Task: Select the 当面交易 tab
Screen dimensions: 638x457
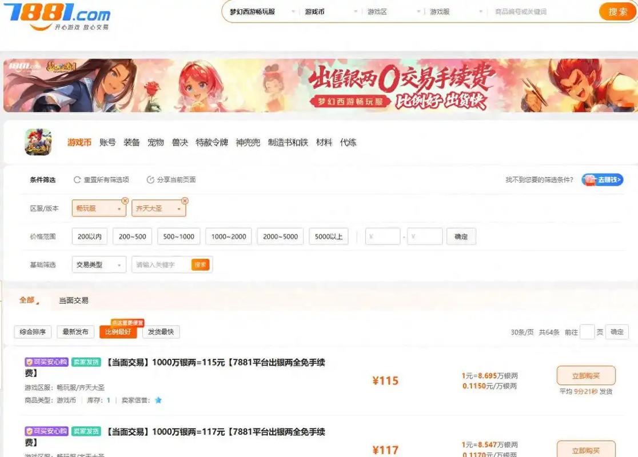Action: click(74, 300)
